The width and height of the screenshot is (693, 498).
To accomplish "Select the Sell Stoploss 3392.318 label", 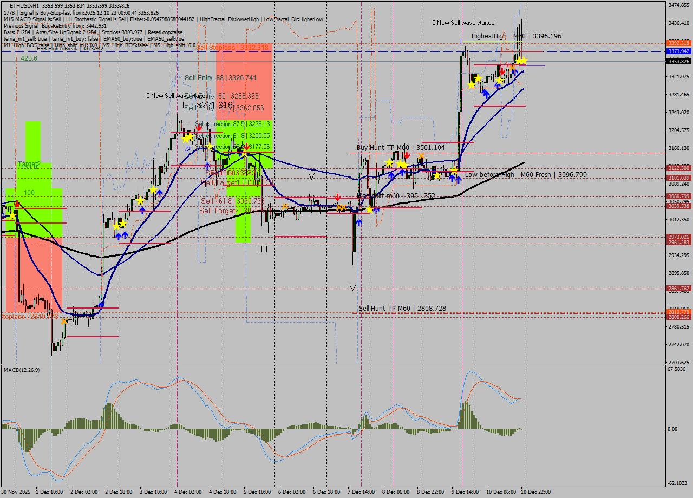I will 232,48.
